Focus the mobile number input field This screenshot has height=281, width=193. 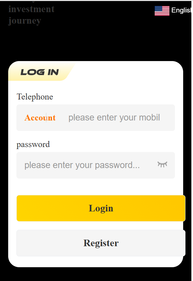[114, 118]
